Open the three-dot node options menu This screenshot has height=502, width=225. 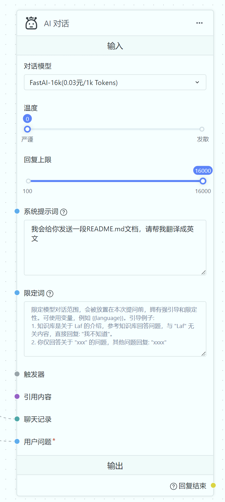[199, 23]
